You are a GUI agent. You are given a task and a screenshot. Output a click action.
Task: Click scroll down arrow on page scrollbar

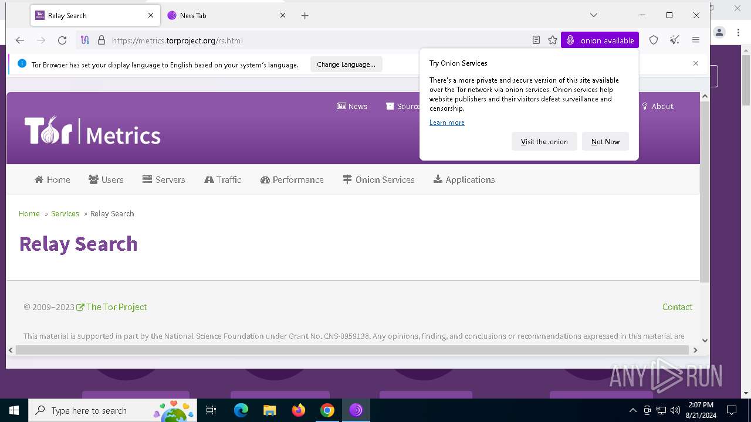point(705,340)
